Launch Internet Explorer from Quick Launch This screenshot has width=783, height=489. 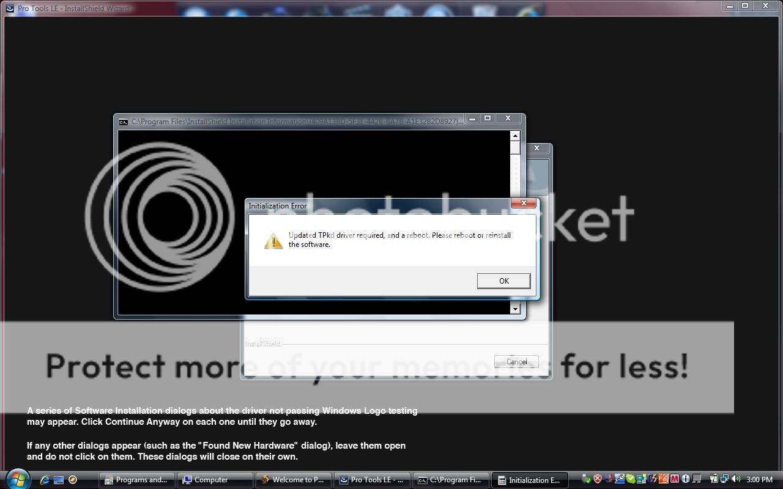[45, 480]
